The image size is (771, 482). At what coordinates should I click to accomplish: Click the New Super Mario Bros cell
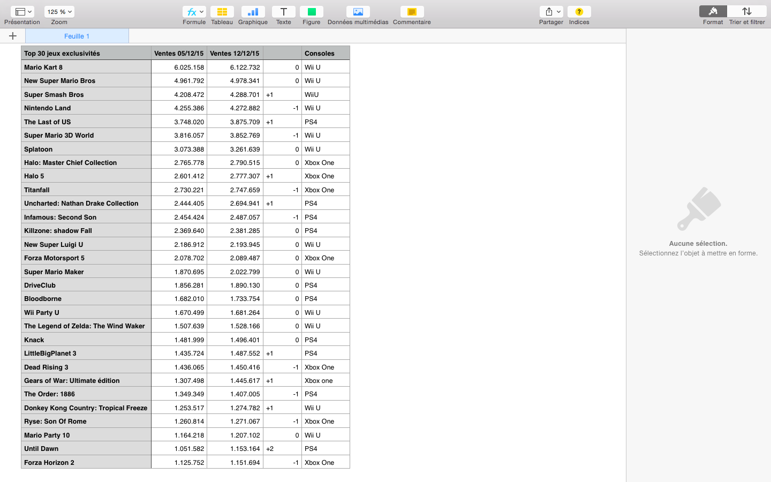click(86, 80)
